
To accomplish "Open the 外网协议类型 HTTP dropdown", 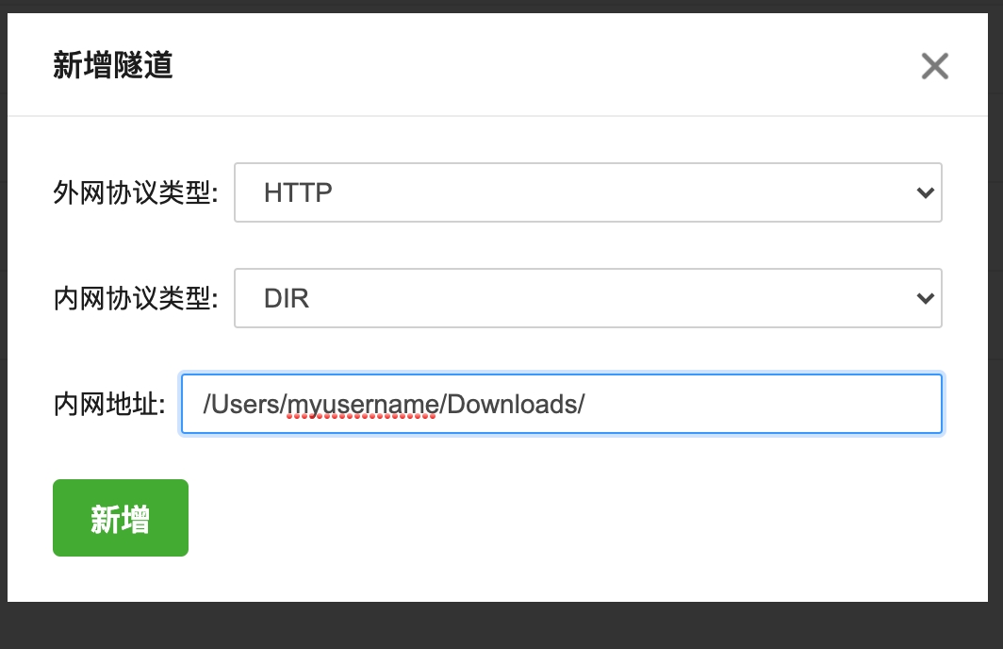I will (x=588, y=192).
